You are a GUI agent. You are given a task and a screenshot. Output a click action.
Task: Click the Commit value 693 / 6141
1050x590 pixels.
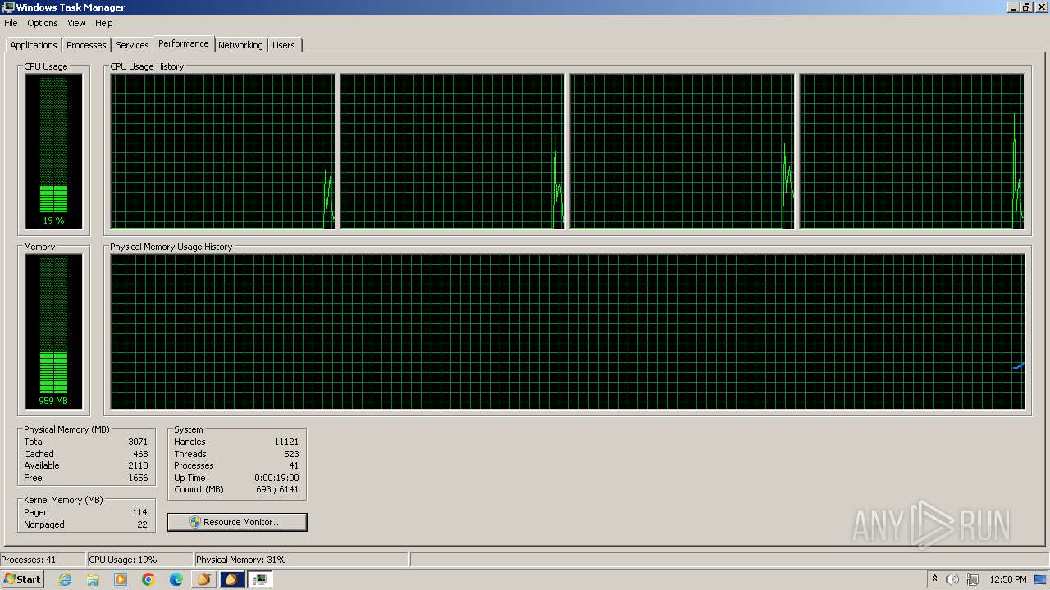pyautogui.click(x=276, y=489)
